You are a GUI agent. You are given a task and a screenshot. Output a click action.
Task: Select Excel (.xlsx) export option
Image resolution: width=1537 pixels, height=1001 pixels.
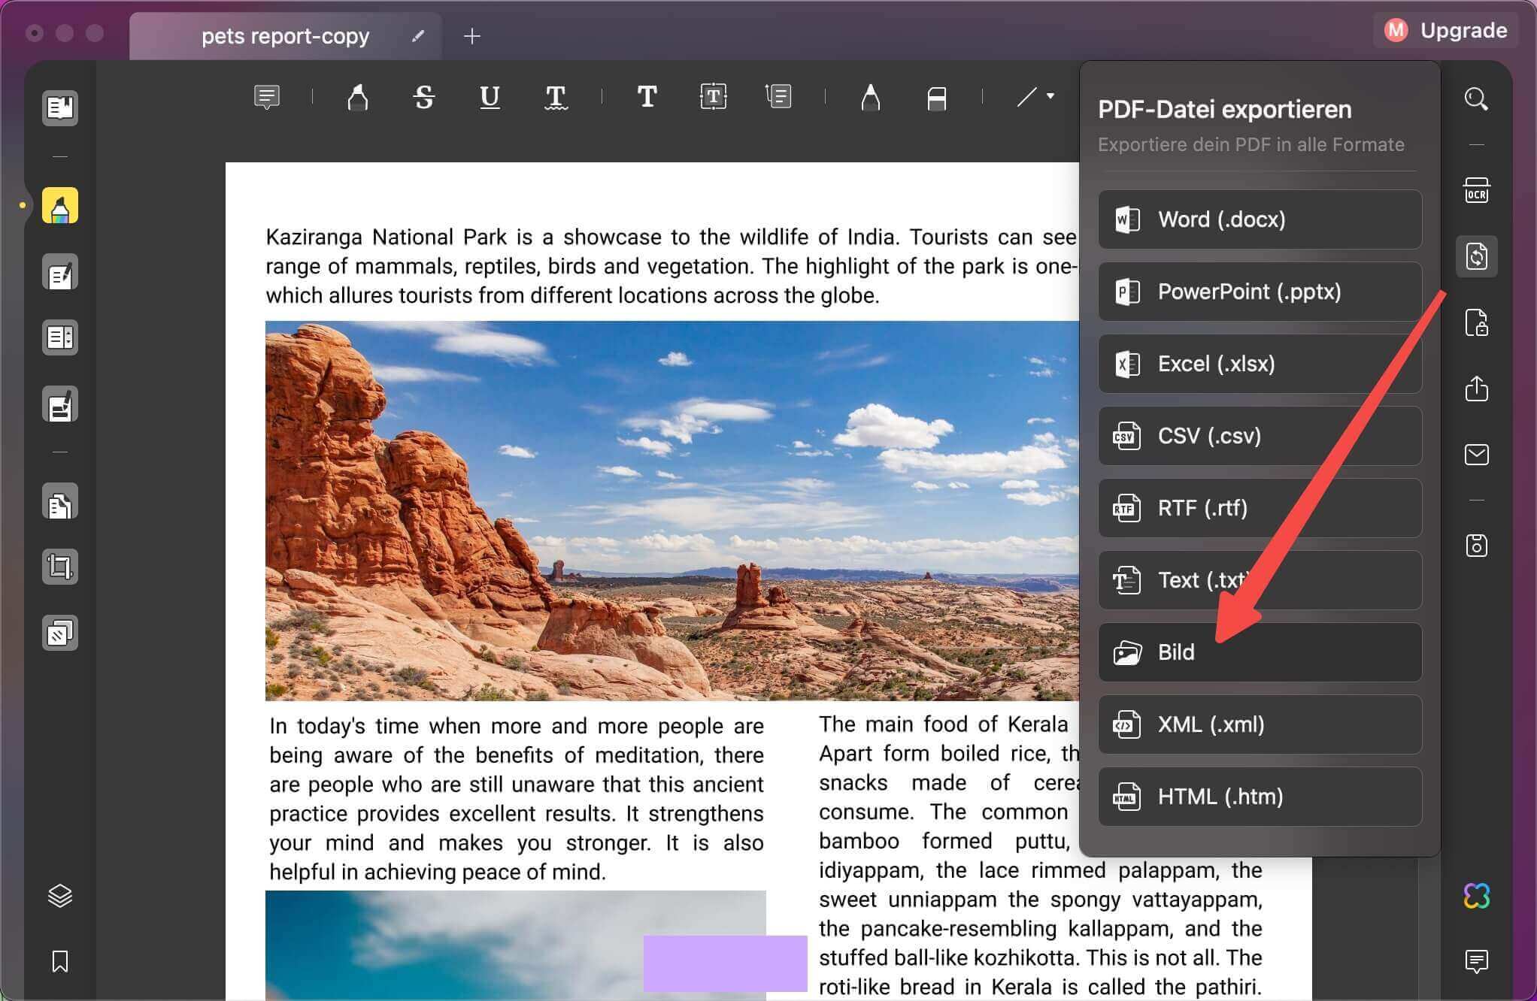(x=1259, y=364)
